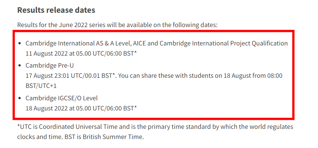
Task: Click the IGCSE/O Level bullet marker
Action: click(x=20, y=98)
